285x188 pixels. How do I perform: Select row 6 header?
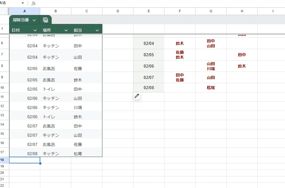(x=4, y=43)
